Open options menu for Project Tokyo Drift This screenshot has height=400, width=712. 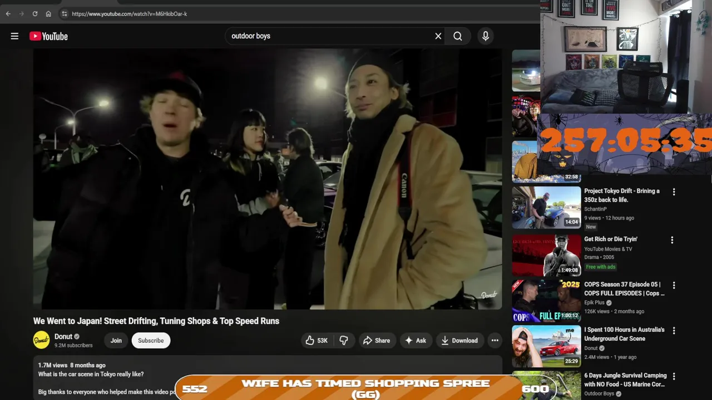click(674, 192)
